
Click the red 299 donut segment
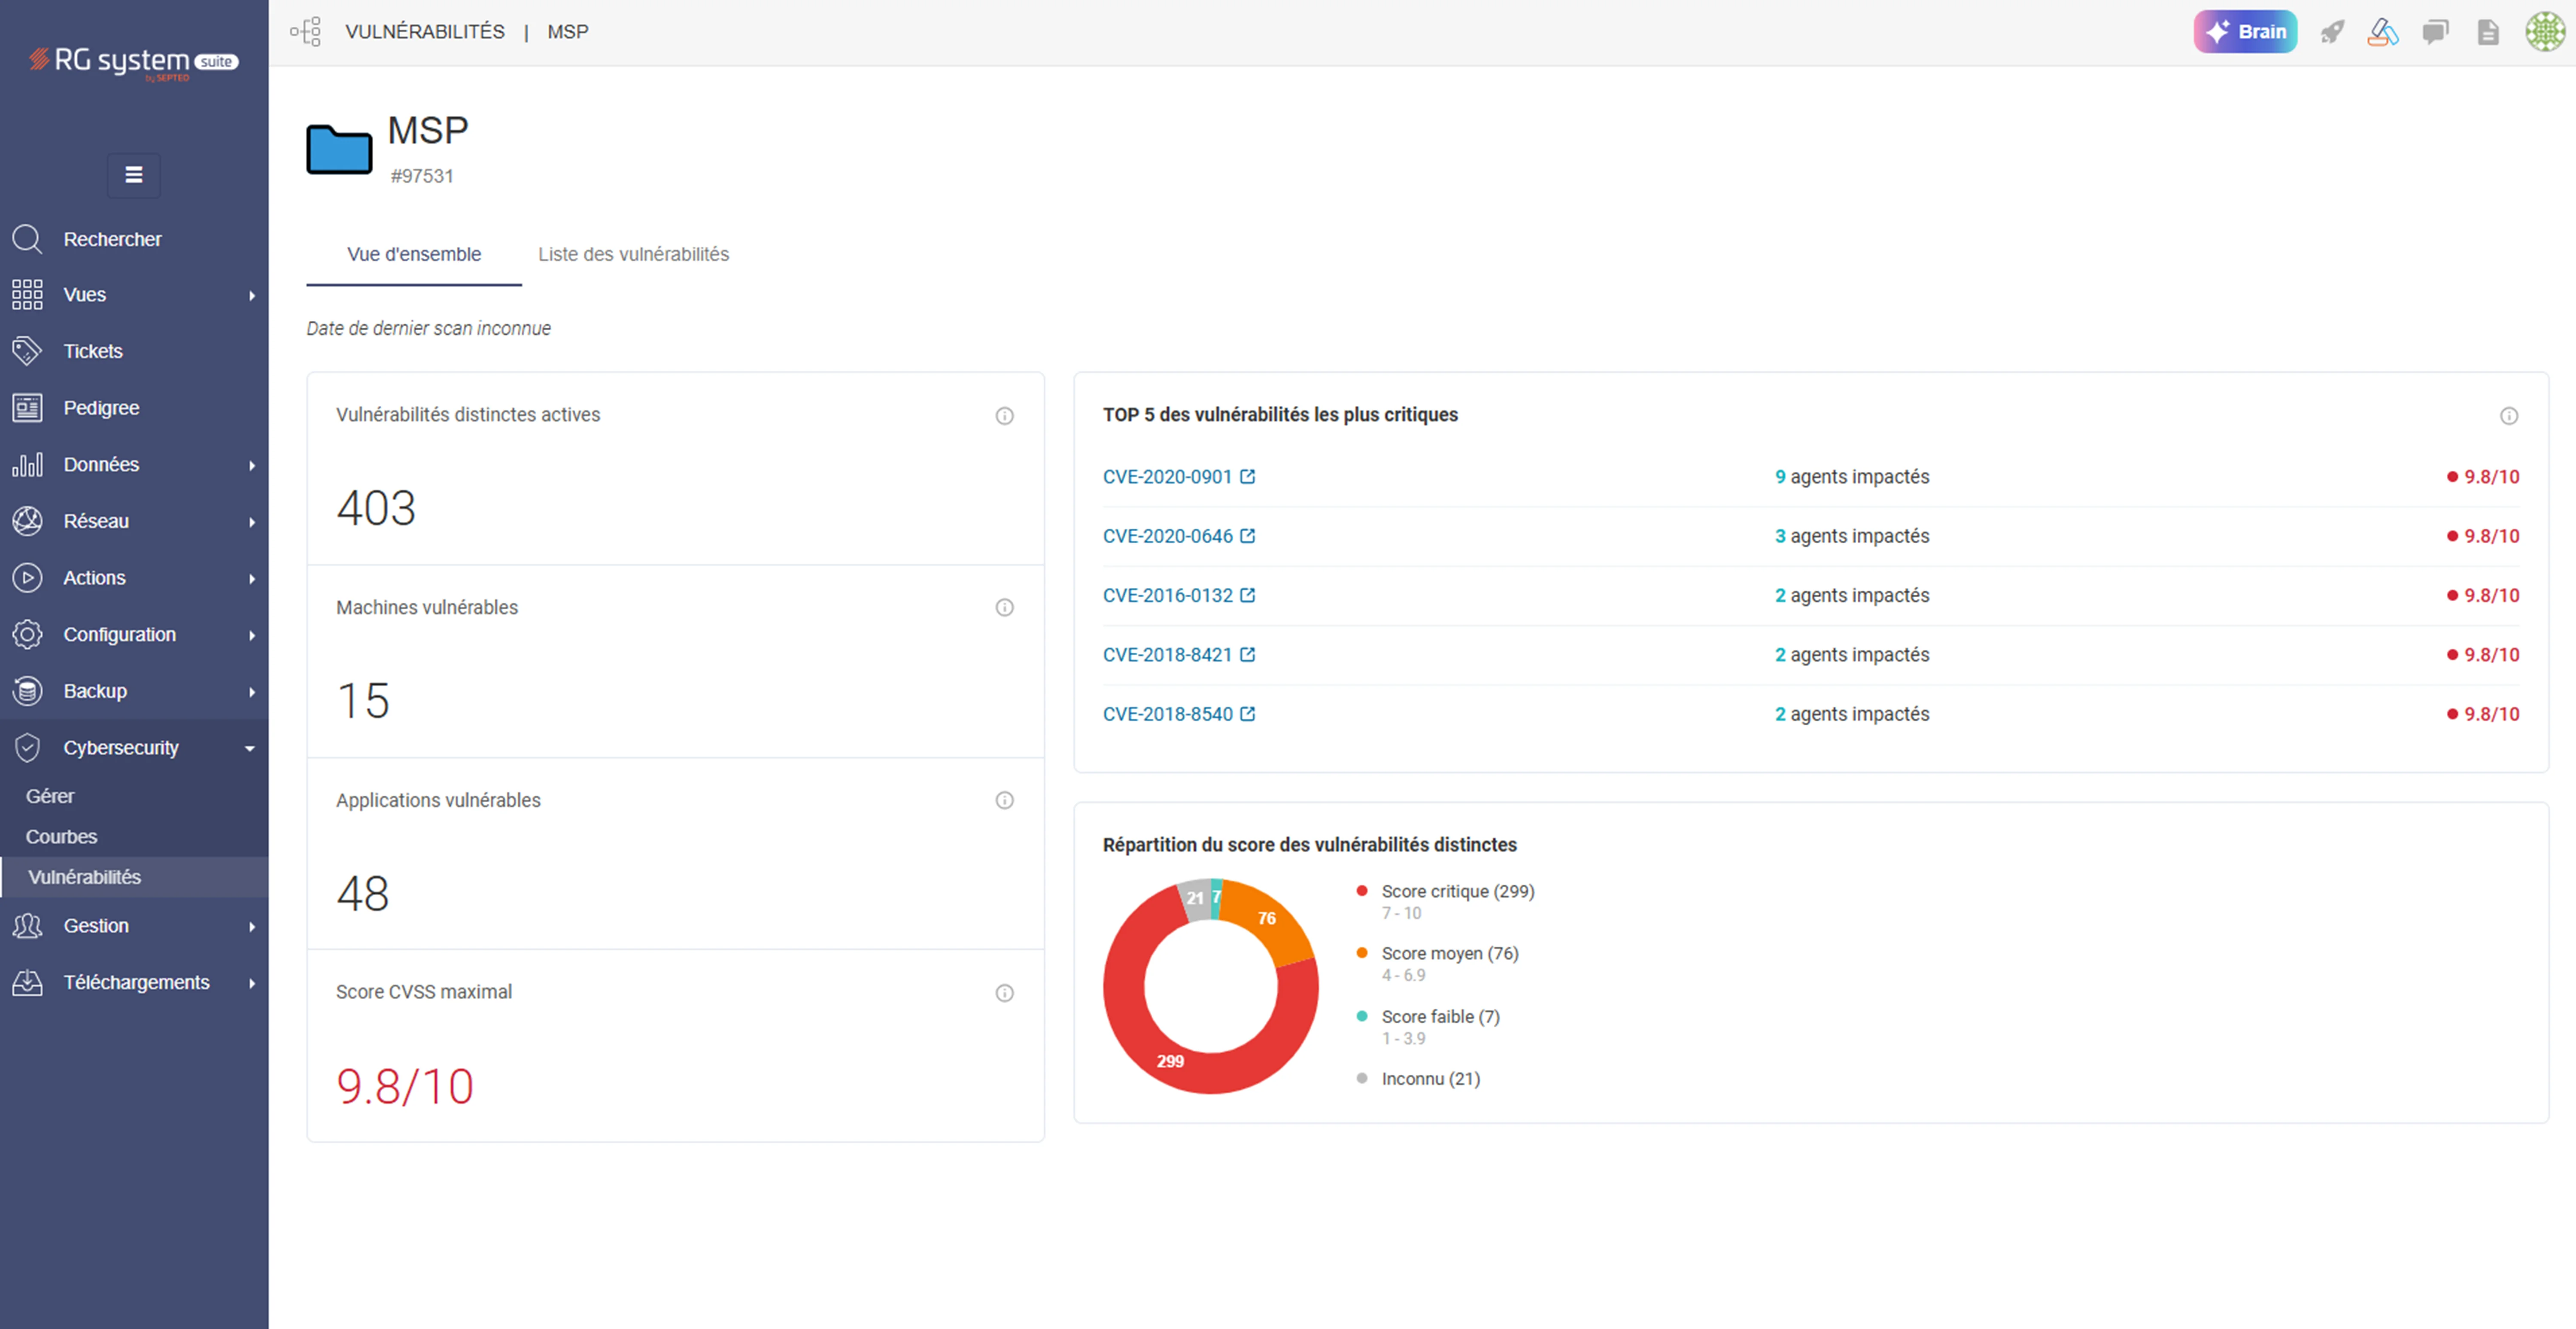(x=1171, y=1061)
